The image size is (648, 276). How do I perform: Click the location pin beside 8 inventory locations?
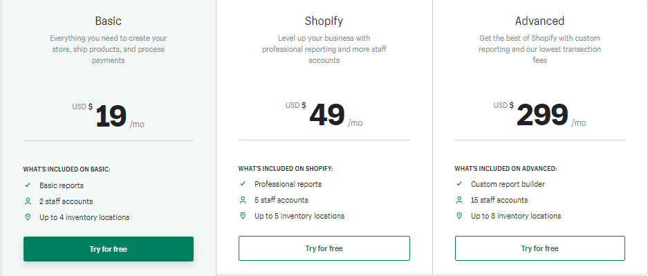(x=459, y=216)
